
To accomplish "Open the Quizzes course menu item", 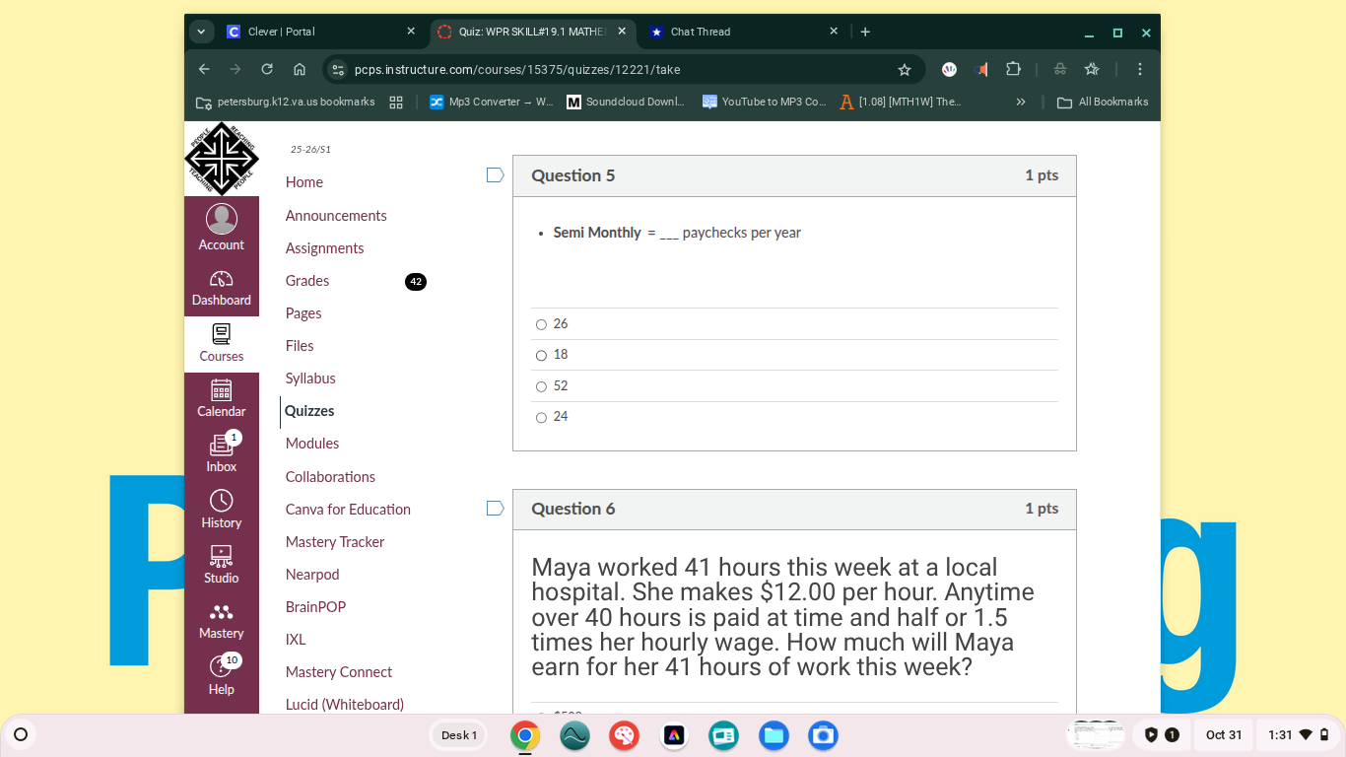I will (x=309, y=411).
